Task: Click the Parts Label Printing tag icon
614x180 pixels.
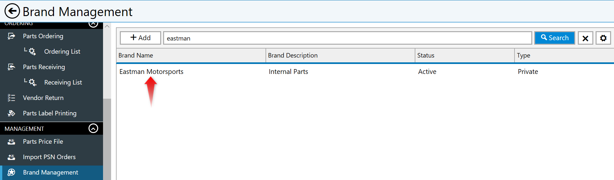Action: click(11, 113)
